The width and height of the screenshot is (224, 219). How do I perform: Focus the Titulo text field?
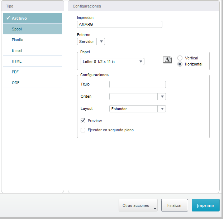click(138, 84)
